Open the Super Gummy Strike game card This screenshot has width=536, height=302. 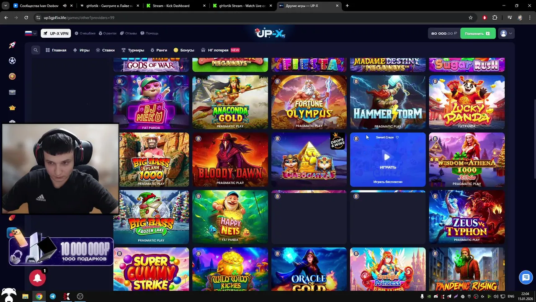[x=151, y=269]
